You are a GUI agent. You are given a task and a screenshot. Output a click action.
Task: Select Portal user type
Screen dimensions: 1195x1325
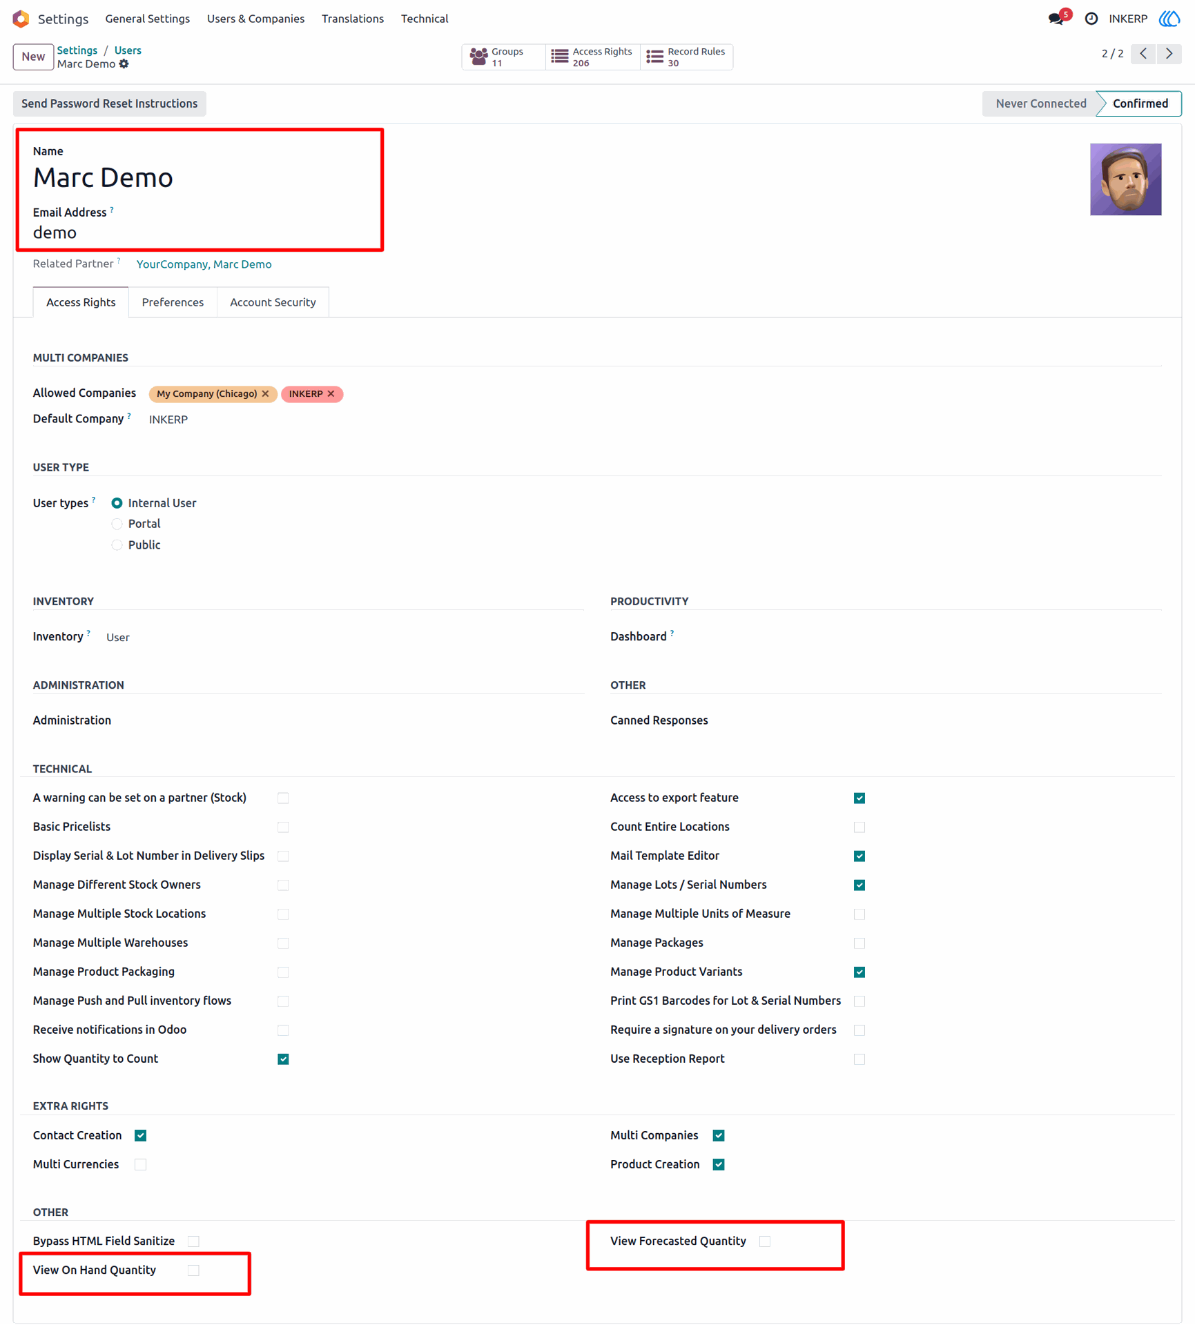pyautogui.click(x=117, y=524)
